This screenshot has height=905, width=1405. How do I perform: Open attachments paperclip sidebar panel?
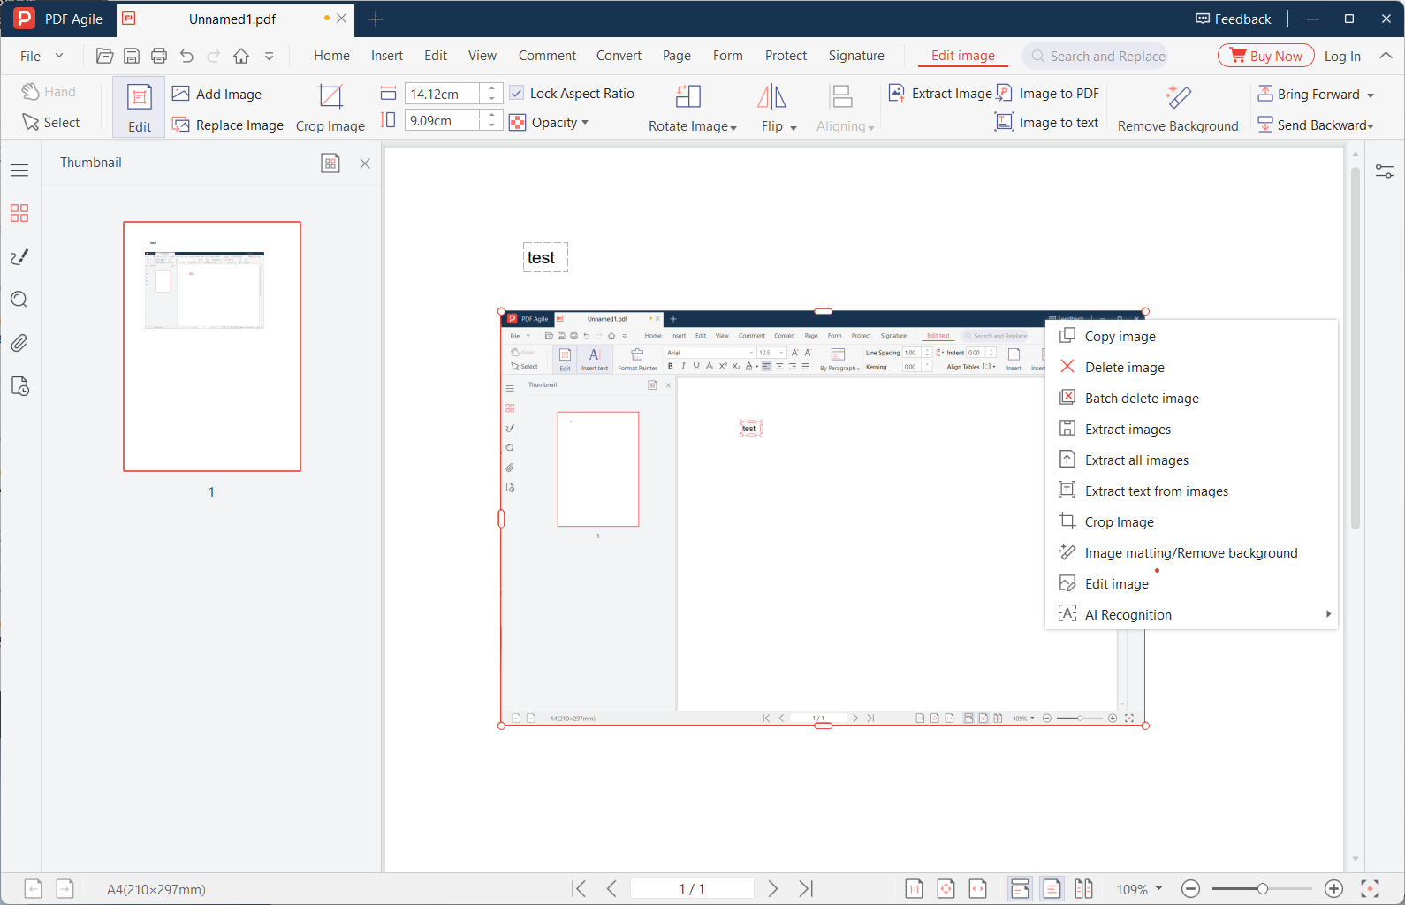19,343
